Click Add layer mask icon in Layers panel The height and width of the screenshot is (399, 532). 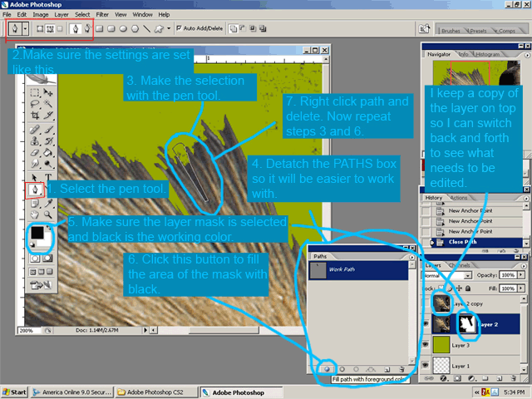[x=457, y=378]
